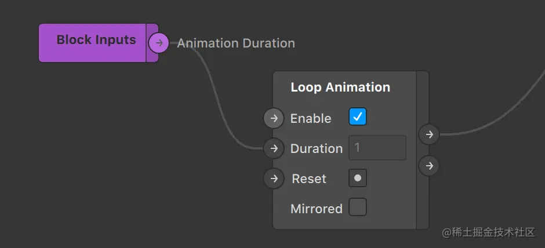Click the Duration input port arrow
Viewport: 545px width, 248px height.
pyautogui.click(x=274, y=148)
